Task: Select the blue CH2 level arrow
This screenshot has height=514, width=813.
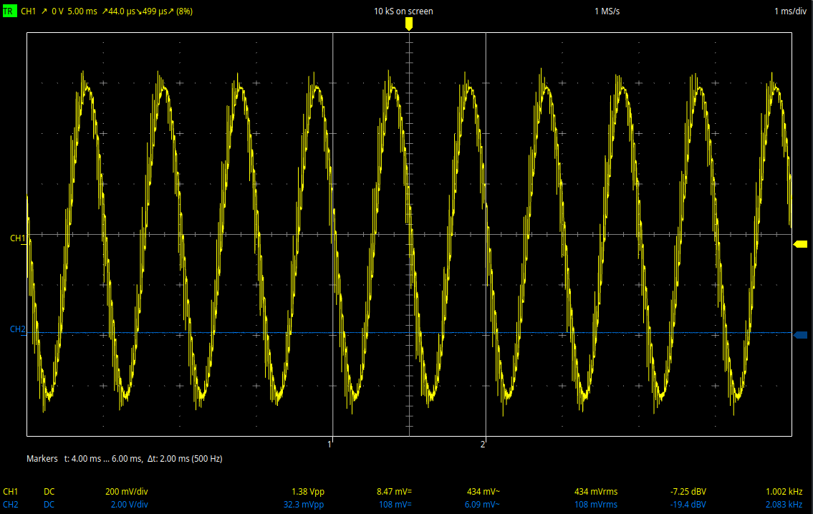Action: point(801,335)
